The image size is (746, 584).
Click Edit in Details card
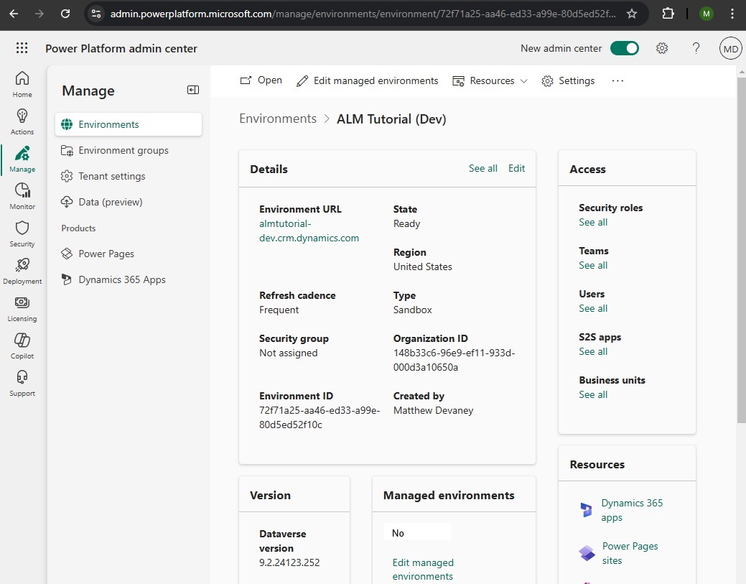[516, 168]
